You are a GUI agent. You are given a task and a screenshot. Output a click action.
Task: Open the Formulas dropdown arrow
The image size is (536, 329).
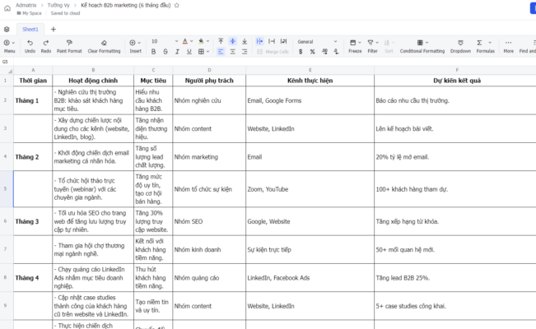tap(490, 43)
